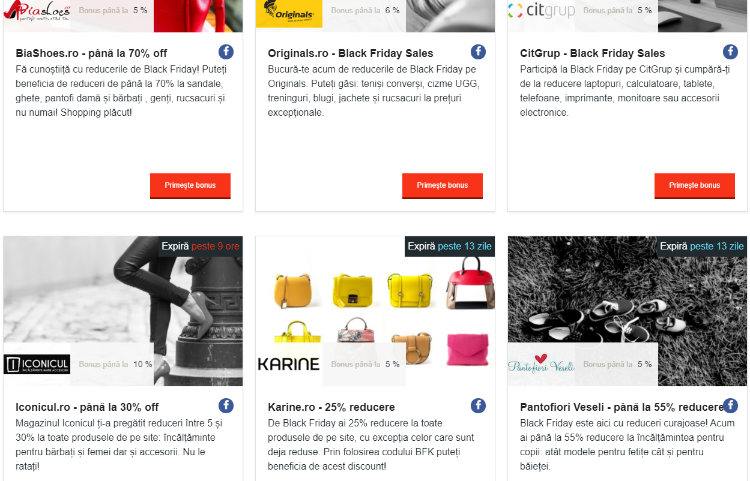This screenshot has height=481, width=750.
Task: Click Primește bonus for BiaShoes.ro
Action: click(x=190, y=186)
